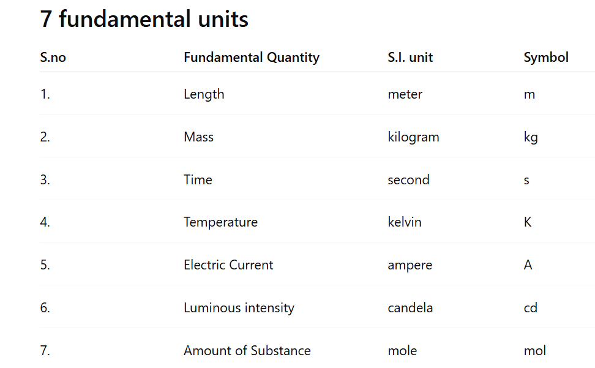This screenshot has width=595, height=368.
Task: Click the "second" unit cell
Action: [408, 180]
